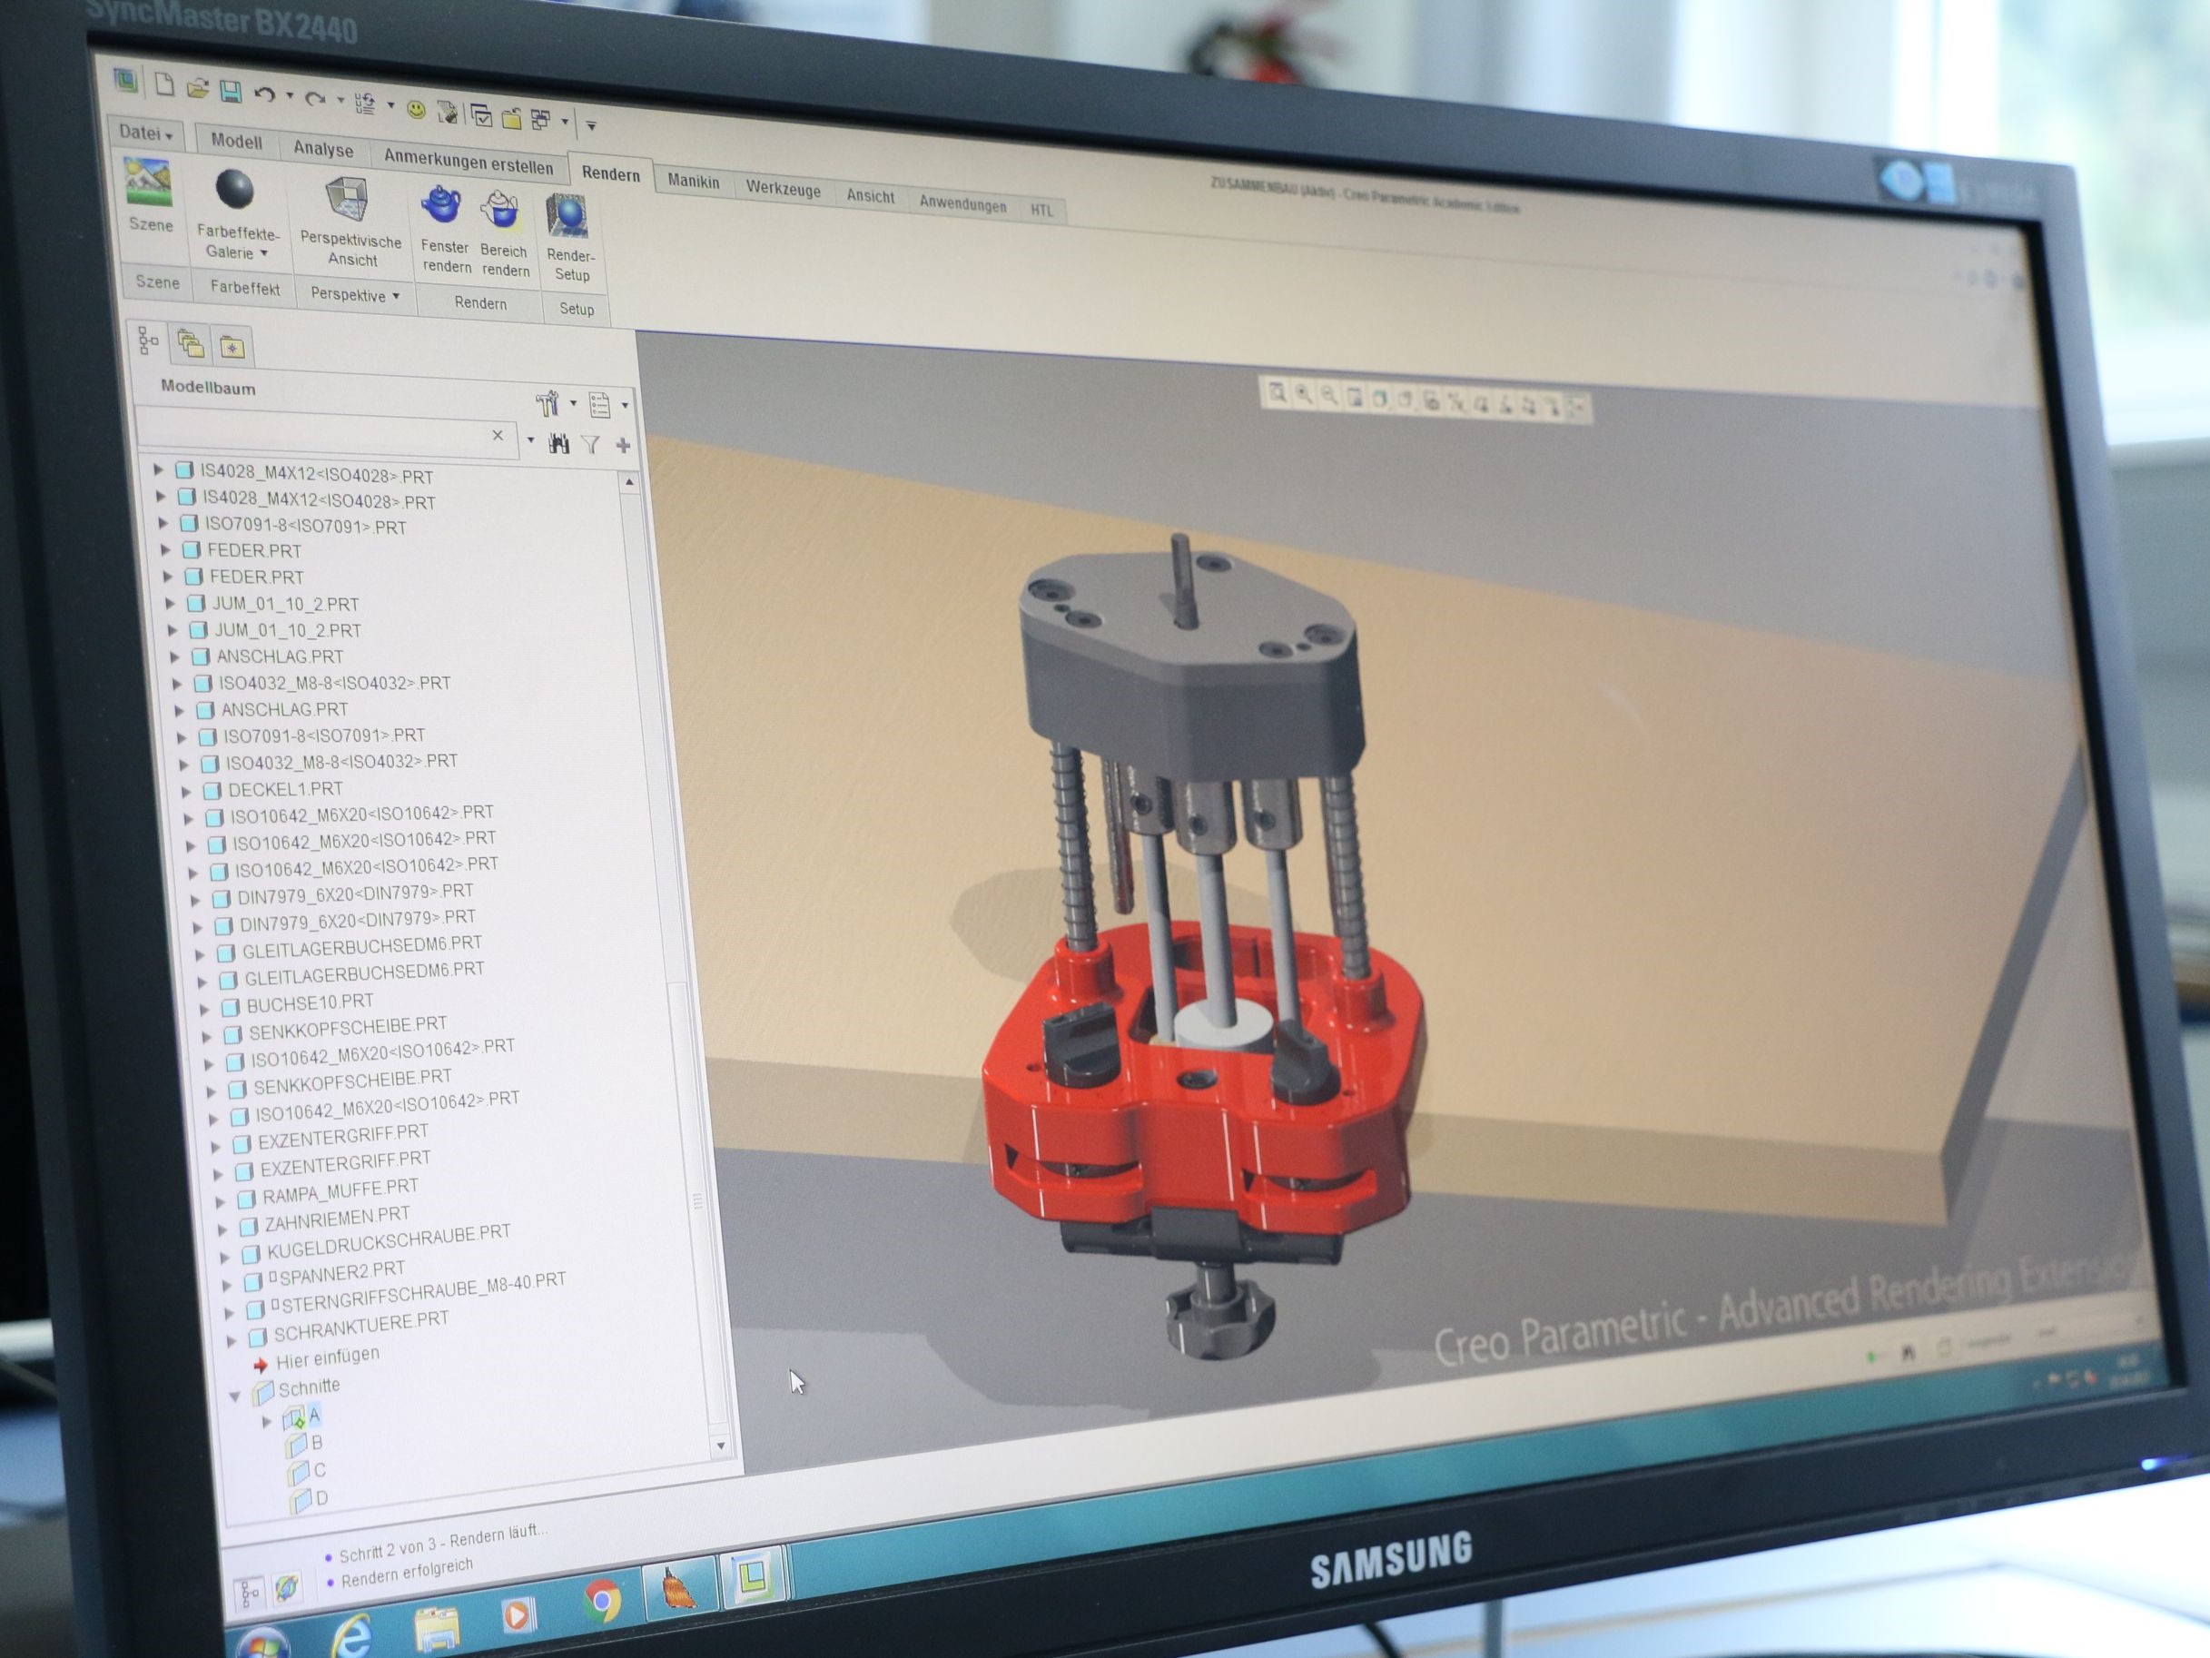Open the favorites navigator tab
2210x1658 pixels.
[x=232, y=348]
